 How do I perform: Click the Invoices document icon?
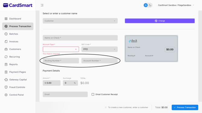tap(6, 42)
